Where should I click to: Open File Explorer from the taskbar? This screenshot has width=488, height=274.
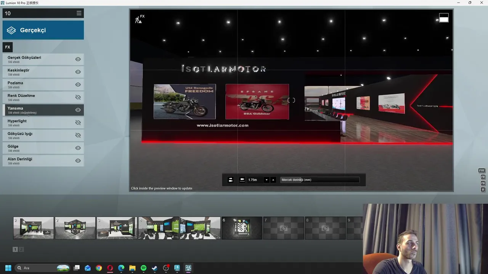point(132,268)
